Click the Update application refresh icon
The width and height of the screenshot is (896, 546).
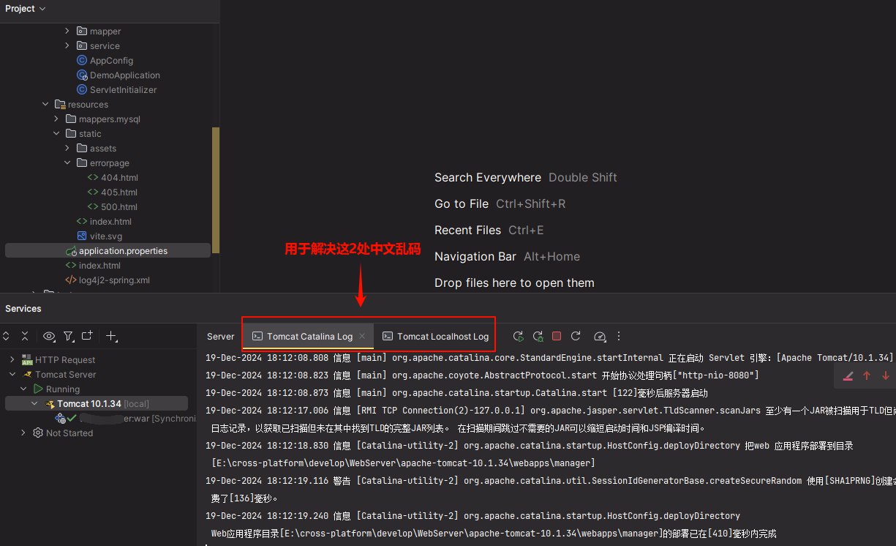(576, 336)
